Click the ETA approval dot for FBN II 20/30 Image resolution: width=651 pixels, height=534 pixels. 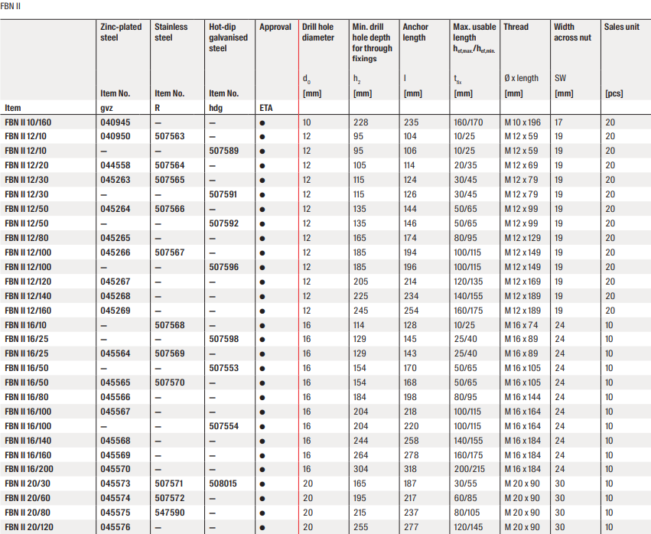(262, 484)
